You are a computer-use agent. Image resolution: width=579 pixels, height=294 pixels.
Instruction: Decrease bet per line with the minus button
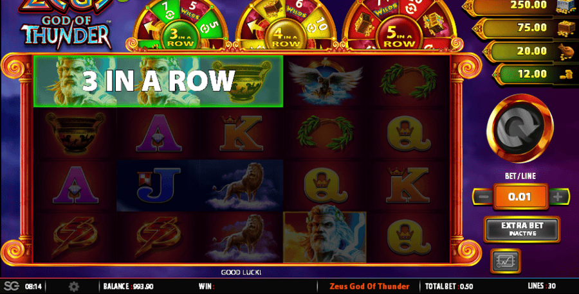coord(483,196)
